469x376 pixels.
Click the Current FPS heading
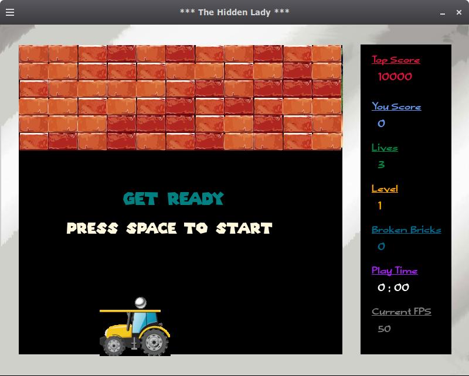click(402, 312)
